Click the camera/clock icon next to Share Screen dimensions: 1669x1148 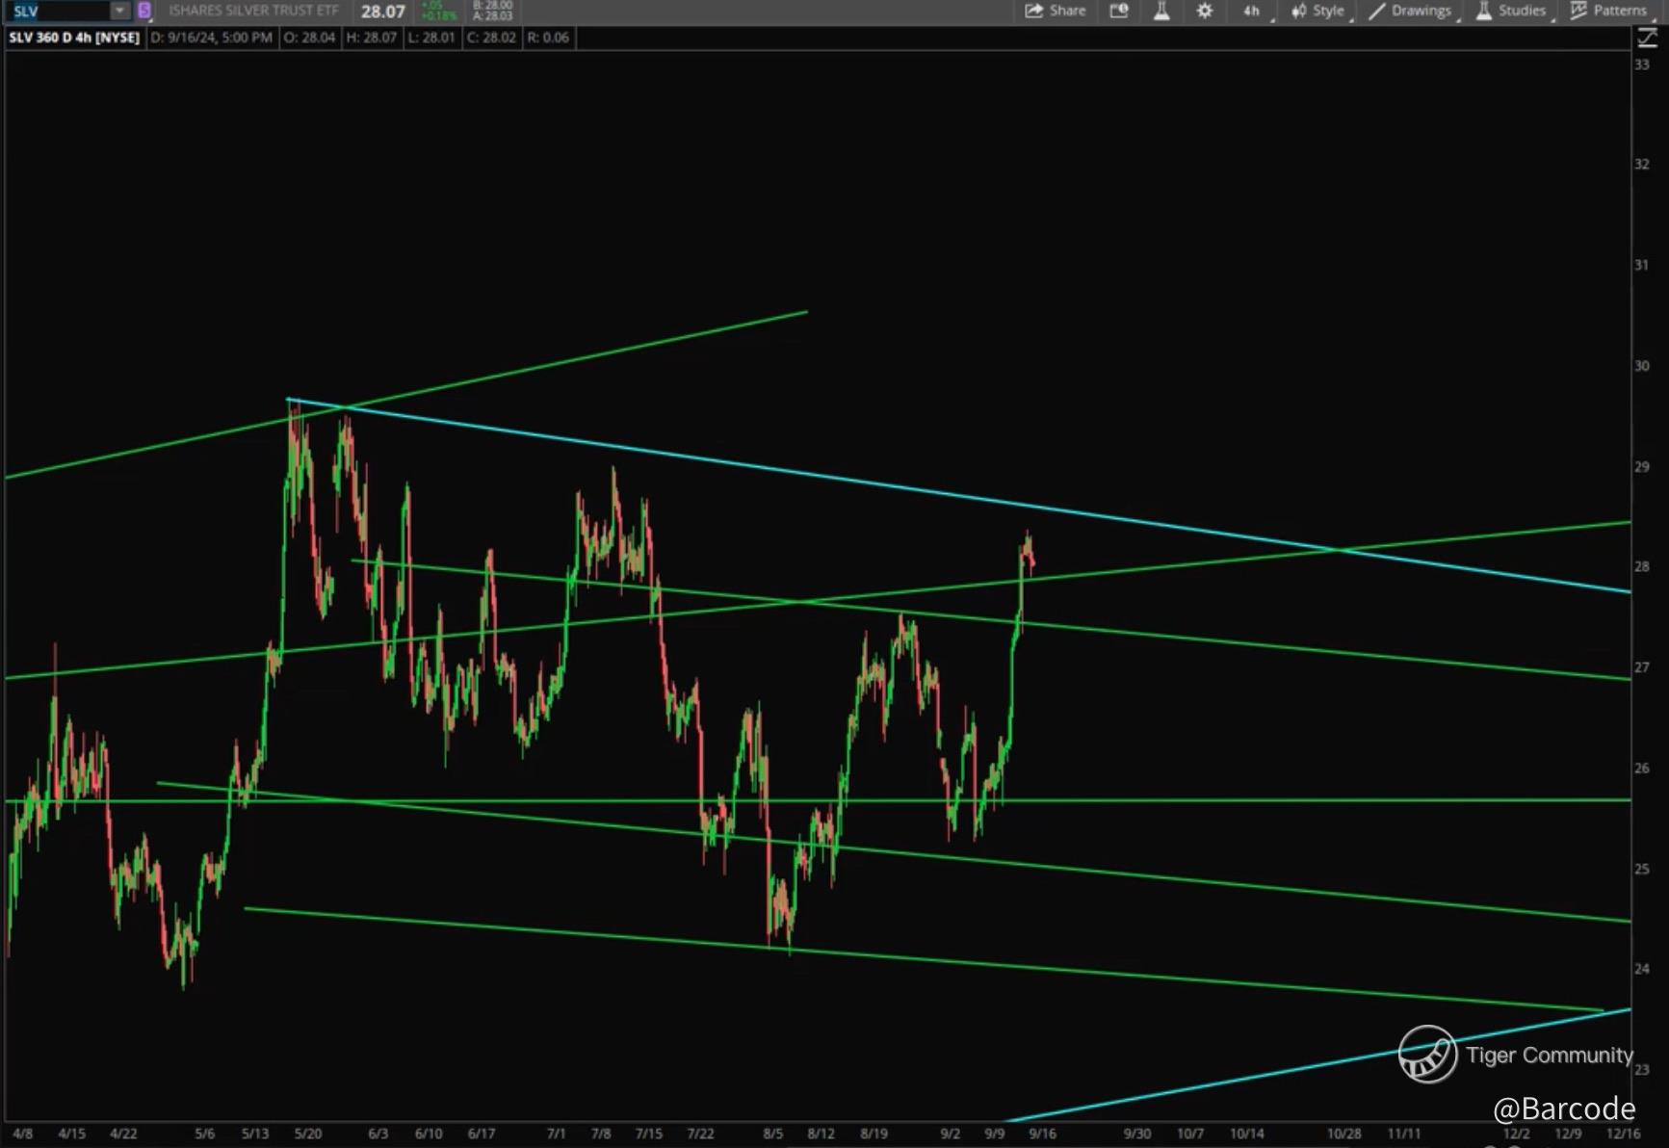(x=1119, y=11)
